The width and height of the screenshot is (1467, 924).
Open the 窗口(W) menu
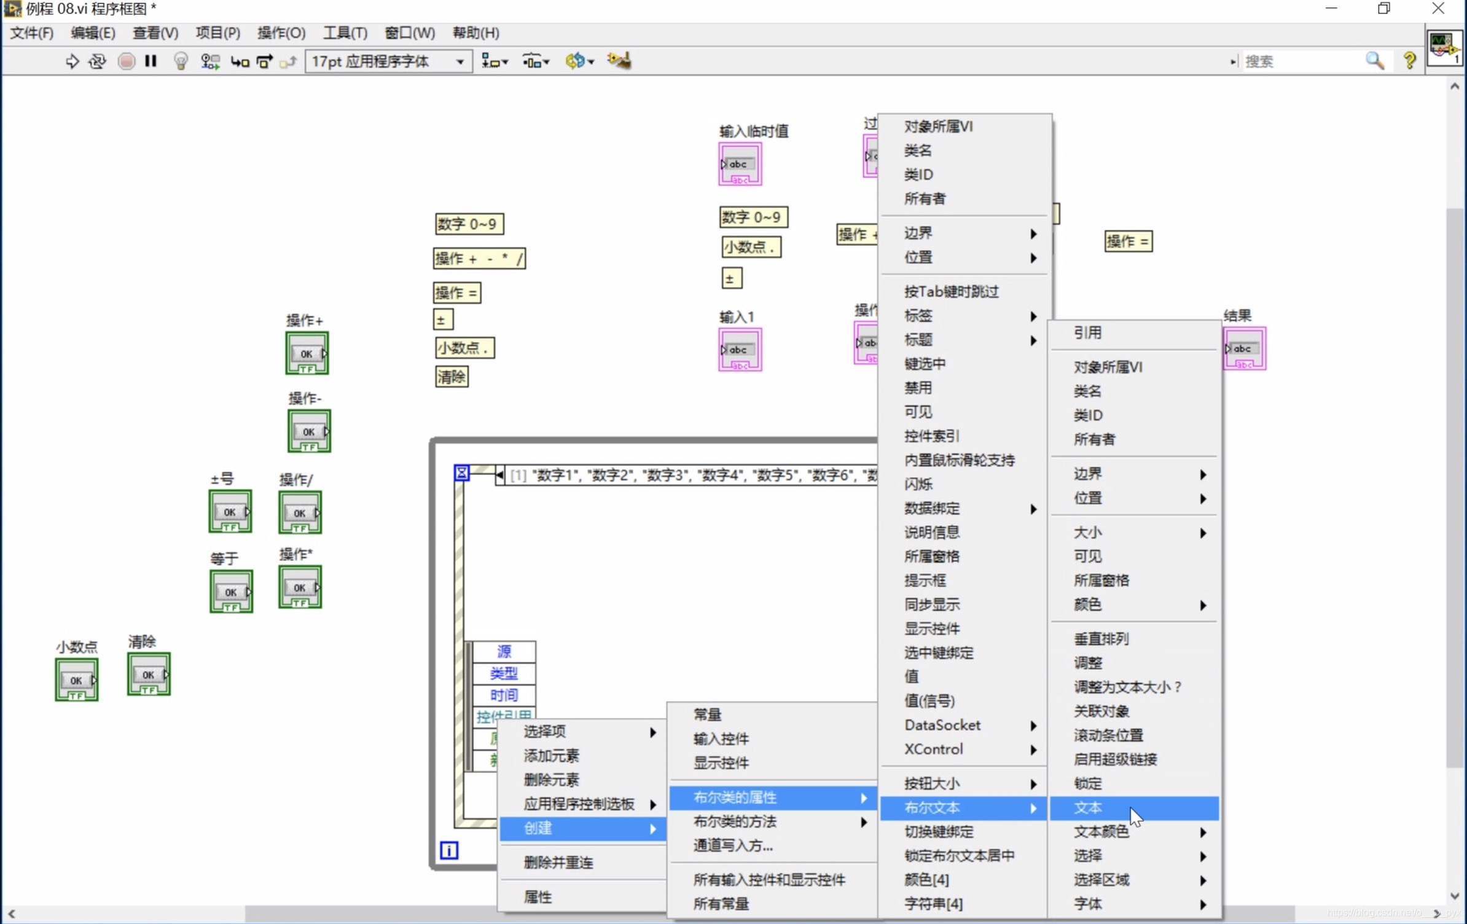coord(410,33)
